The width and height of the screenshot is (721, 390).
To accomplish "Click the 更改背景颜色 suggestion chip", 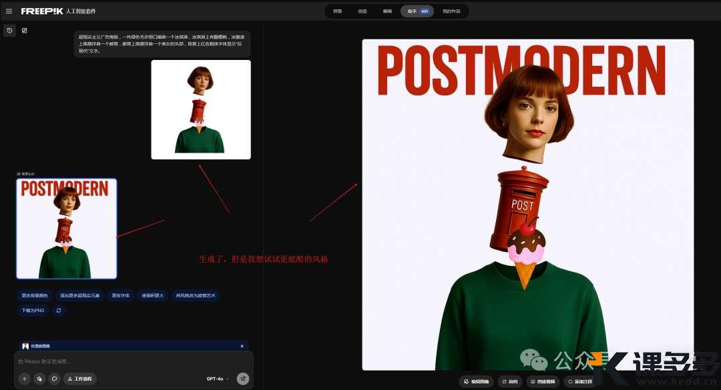I will (x=35, y=295).
